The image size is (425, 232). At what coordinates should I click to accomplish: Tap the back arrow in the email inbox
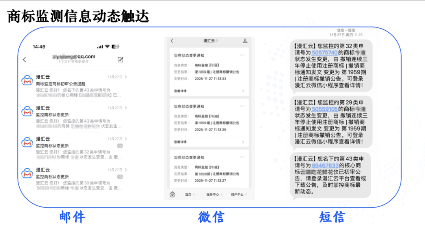tap(24, 59)
